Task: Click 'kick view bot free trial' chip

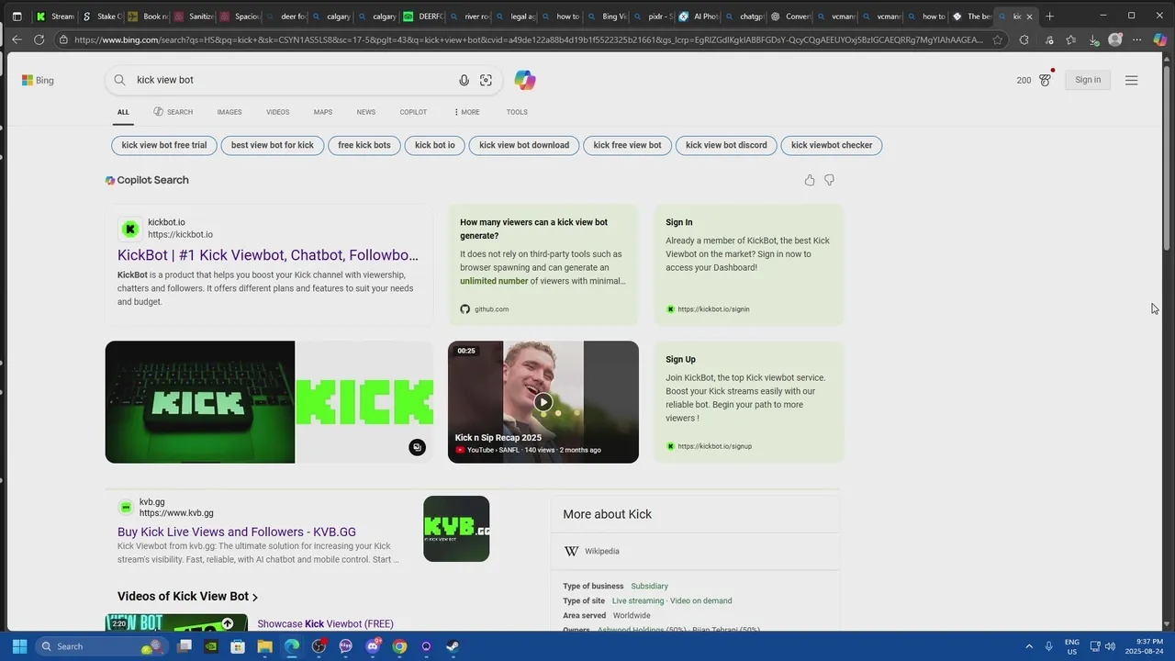Action: (164, 145)
